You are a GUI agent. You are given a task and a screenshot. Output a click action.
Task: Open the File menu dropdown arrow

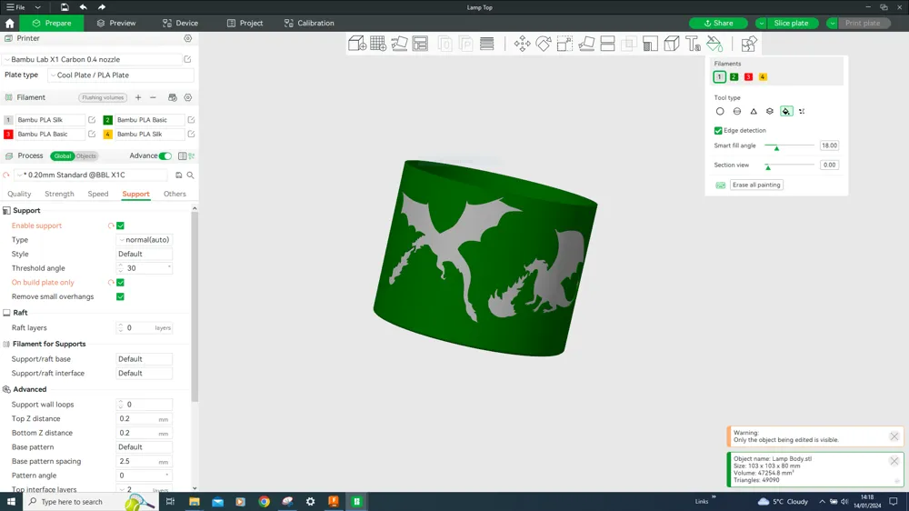click(37, 7)
